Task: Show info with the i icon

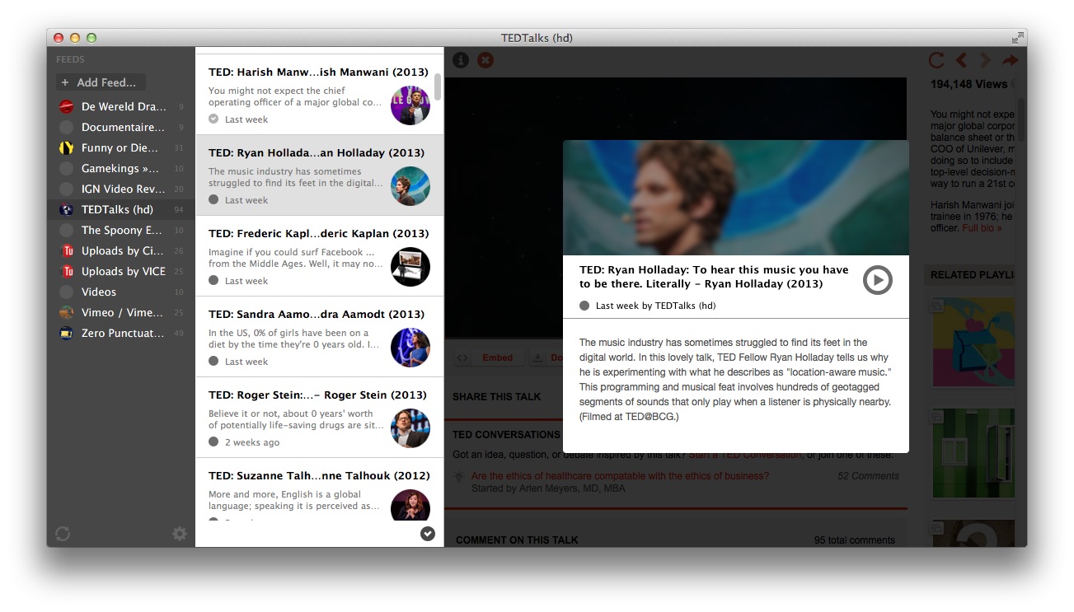Action: click(x=461, y=60)
